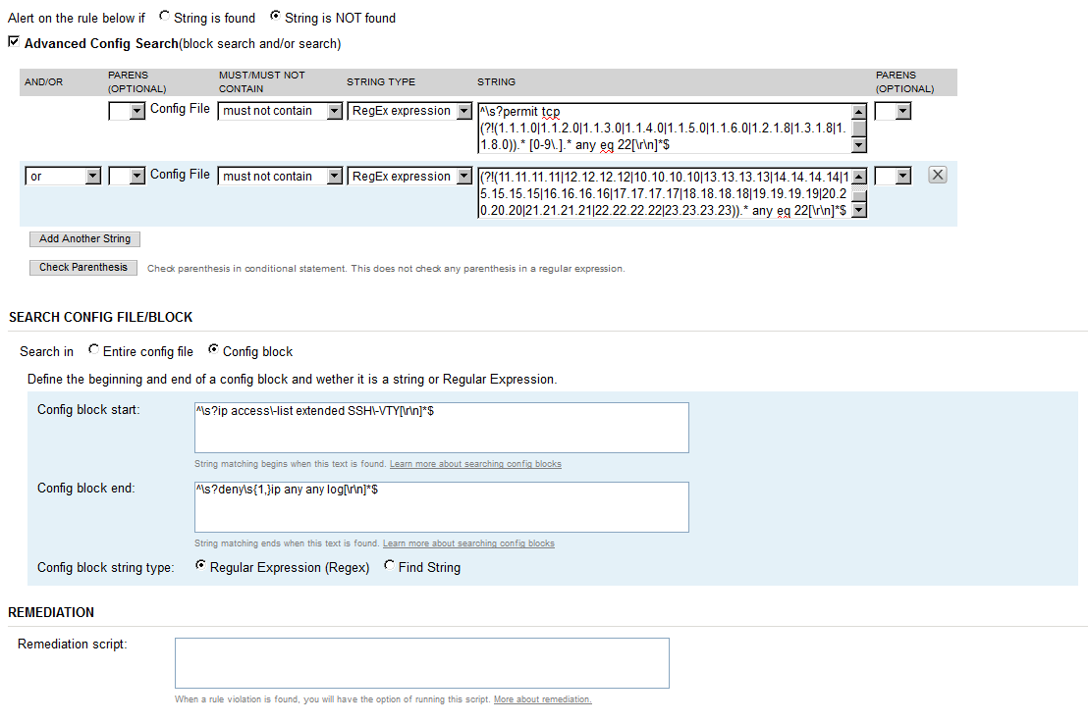
Task: Select the 'String is NOT found' radio button
Action: (x=275, y=16)
